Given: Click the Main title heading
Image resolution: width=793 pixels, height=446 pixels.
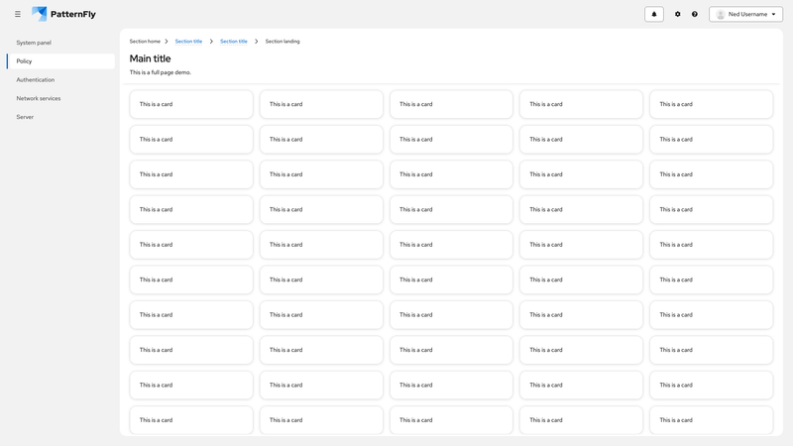Looking at the screenshot, I should (151, 58).
